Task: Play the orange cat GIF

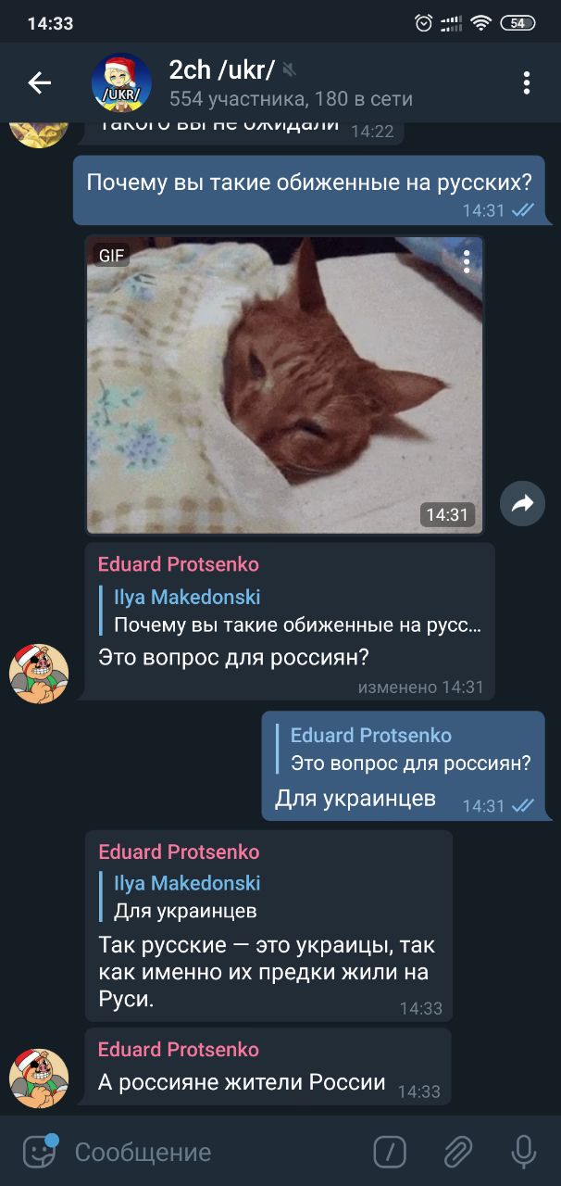Action: pos(284,385)
